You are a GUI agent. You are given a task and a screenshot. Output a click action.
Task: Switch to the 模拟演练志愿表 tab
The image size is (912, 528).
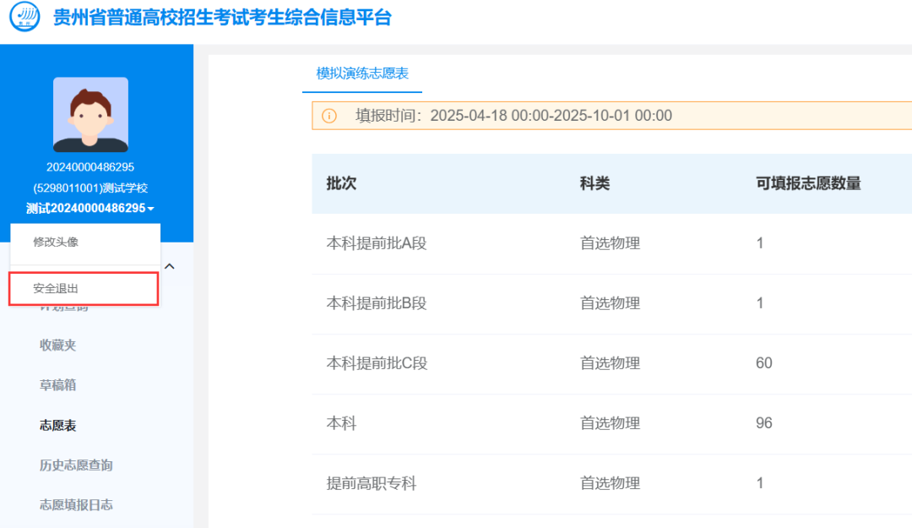361,73
